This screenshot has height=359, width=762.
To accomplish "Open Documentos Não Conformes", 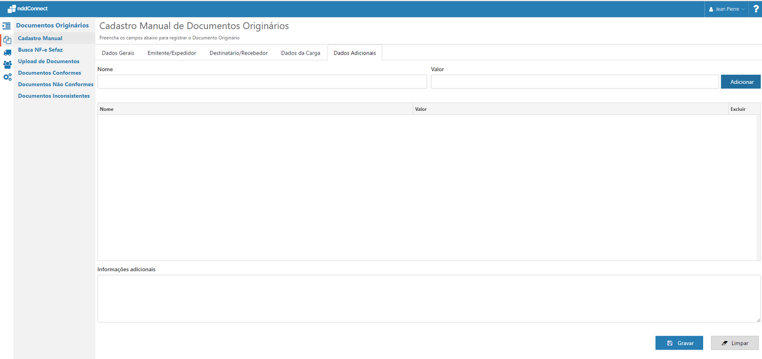I will point(55,84).
